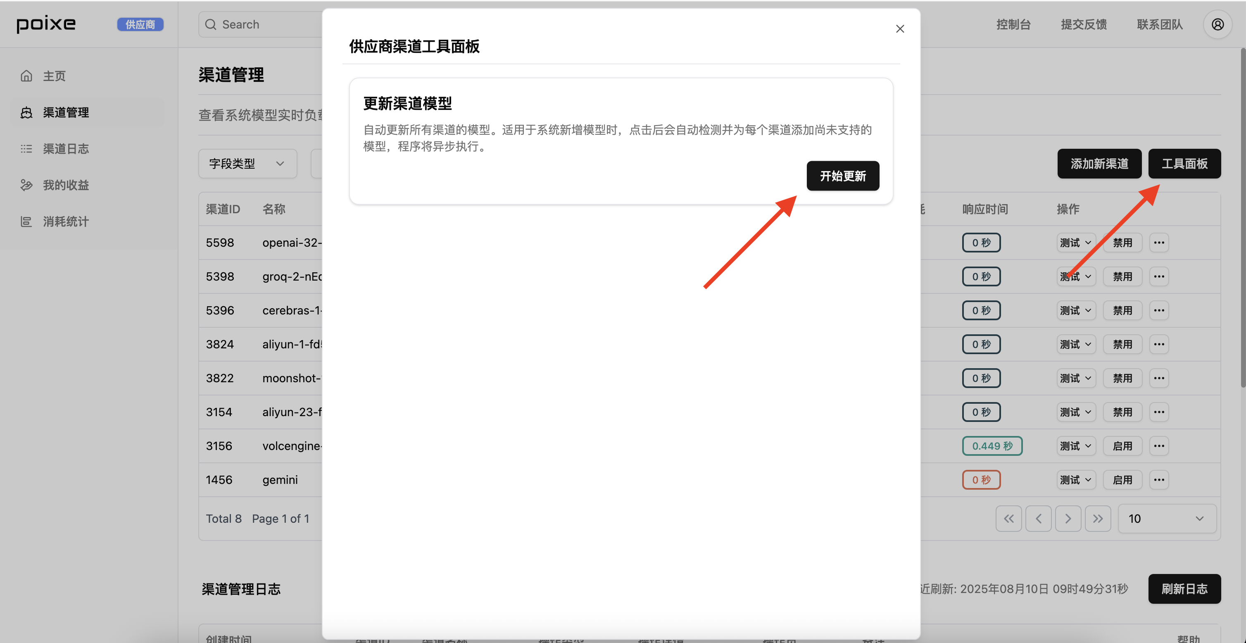Open the user account avatar icon
The image size is (1246, 643).
point(1217,24)
